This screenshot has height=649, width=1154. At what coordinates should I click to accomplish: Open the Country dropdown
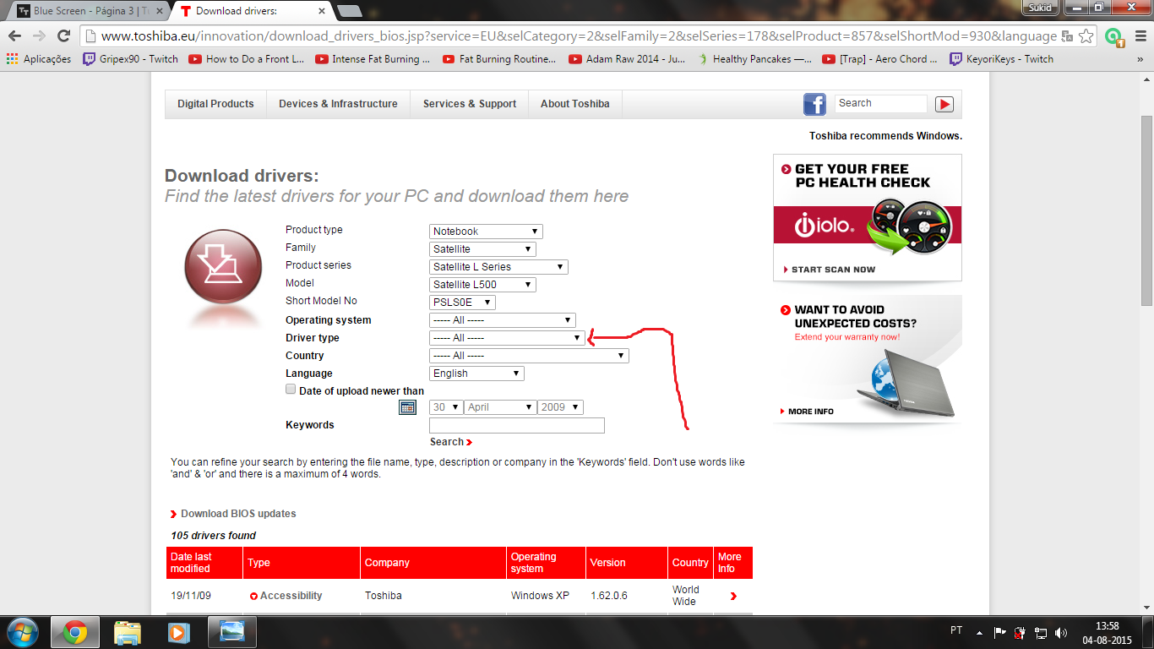pyautogui.click(x=529, y=356)
